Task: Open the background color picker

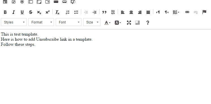Action: coord(118,23)
